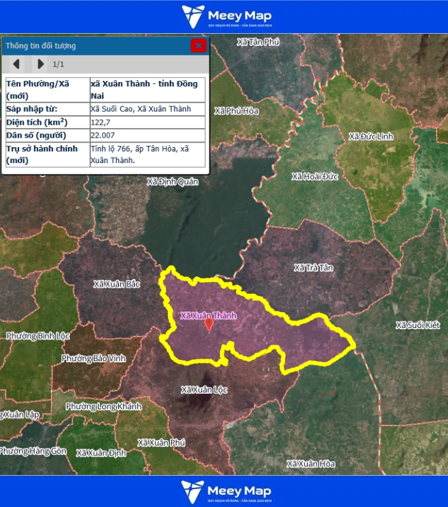Close the Thông tin đối tượng popup
448x507 pixels.
click(199, 45)
